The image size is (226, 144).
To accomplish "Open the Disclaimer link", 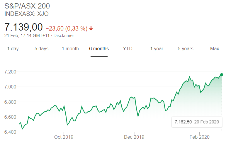I will 64,36.
